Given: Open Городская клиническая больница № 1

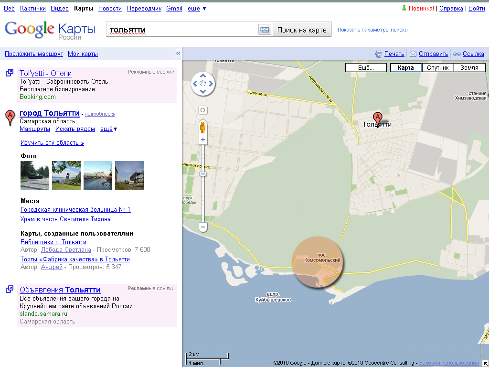Looking at the screenshot, I should [x=75, y=209].
